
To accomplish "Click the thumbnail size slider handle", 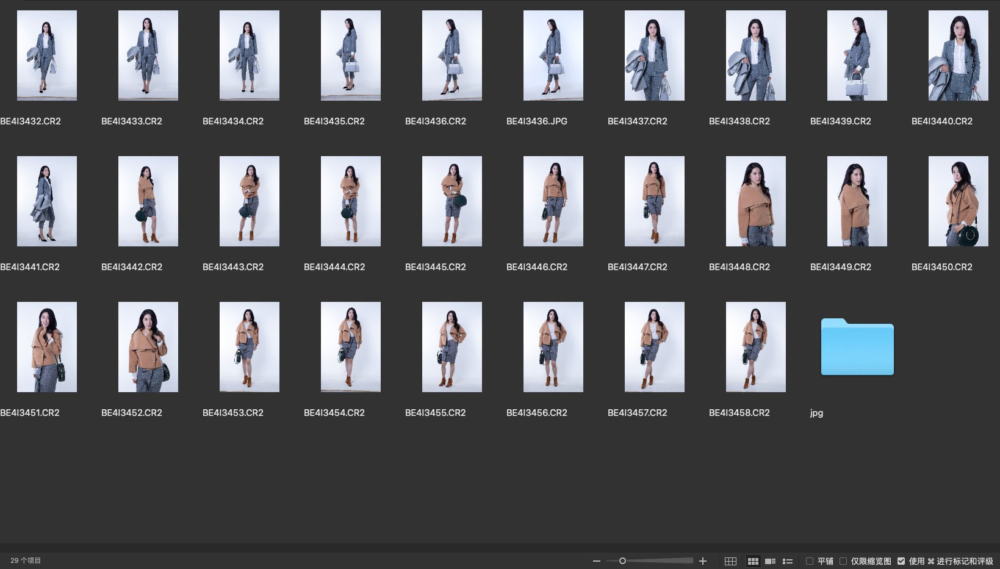I will [622, 561].
